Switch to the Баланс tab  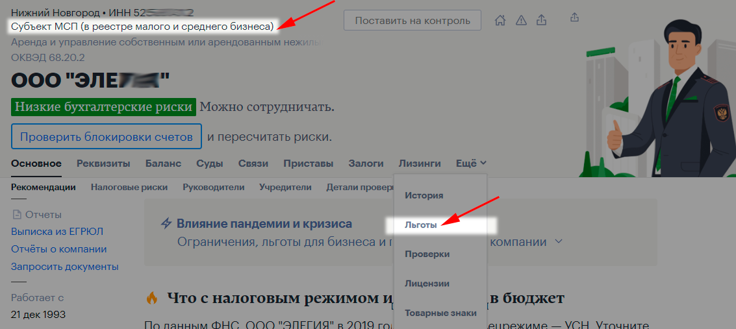click(x=163, y=164)
